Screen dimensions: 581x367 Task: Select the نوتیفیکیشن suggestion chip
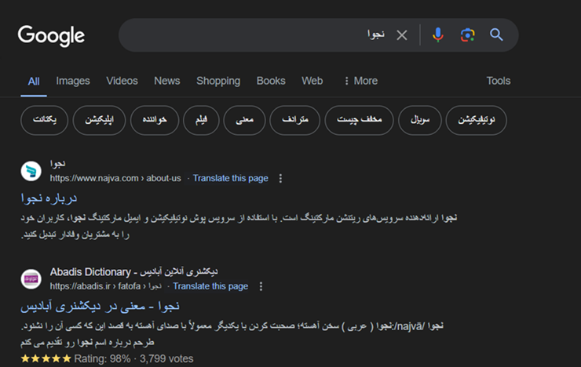[476, 120]
